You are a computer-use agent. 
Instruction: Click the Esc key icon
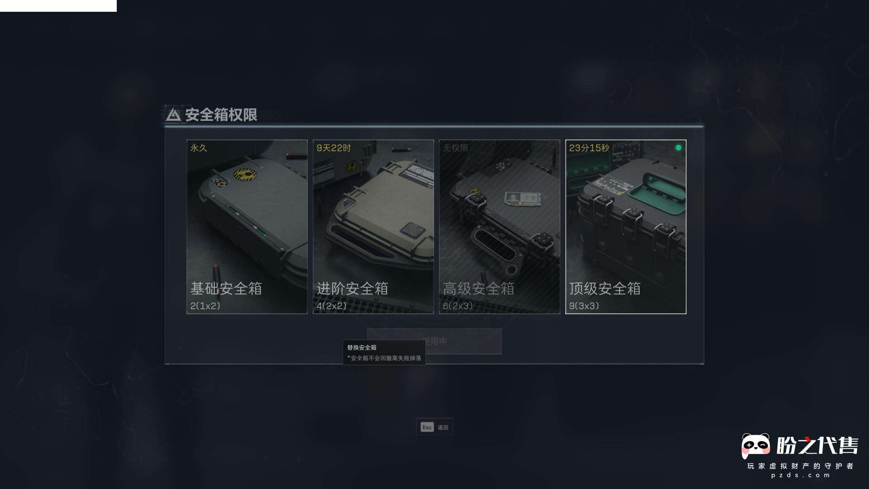click(x=427, y=427)
